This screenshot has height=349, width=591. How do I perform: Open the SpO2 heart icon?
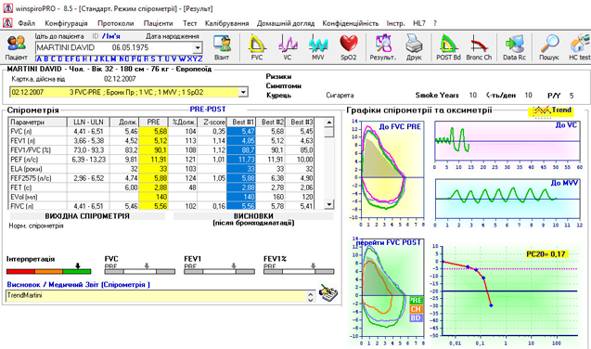[349, 47]
